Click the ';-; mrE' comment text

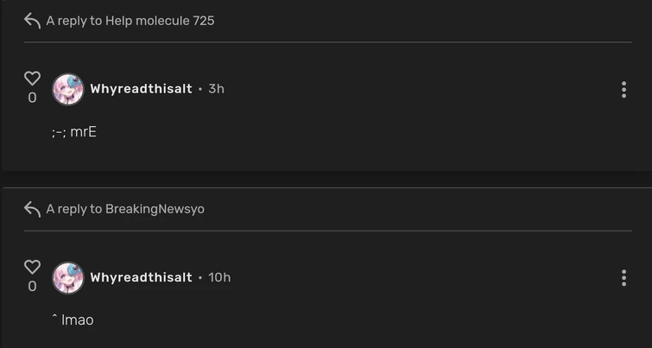click(x=74, y=132)
